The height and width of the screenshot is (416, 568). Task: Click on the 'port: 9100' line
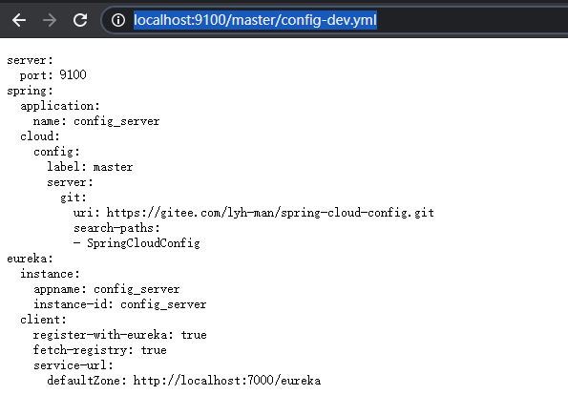[x=53, y=75]
